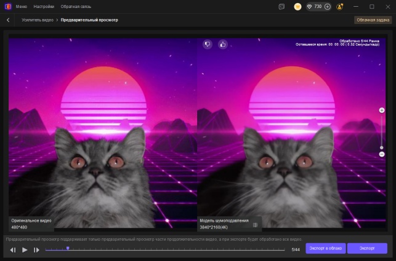Click the Предварительный просмотр breadcrumb

(x=89, y=20)
